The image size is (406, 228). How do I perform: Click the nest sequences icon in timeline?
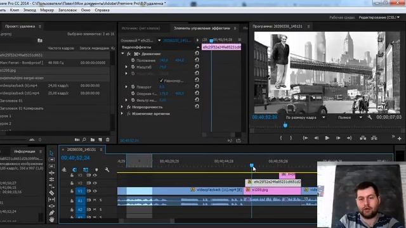pyautogui.click(x=64, y=170)
